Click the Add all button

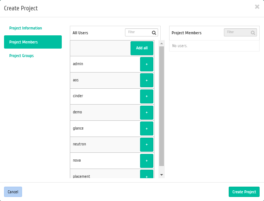142,48
